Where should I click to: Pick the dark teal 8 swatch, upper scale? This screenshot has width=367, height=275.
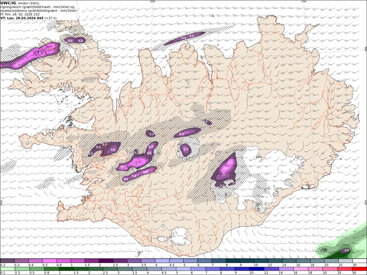(x=233, y=261)
